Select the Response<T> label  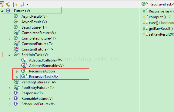pos(32,93)
